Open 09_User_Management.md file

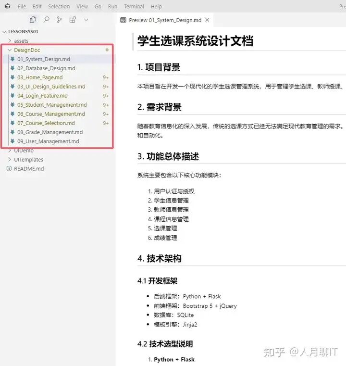coord(48,141)
